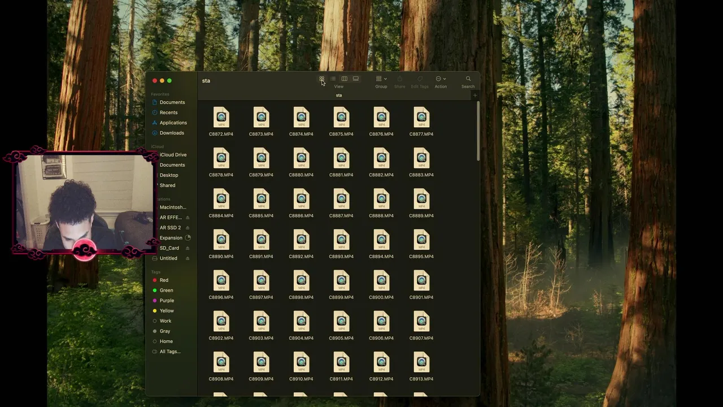Eject the Untitled volume
Image resolution: width=723 pixels, height=407 pixels.
188,258
